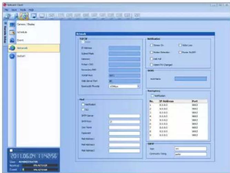This screenshot has height=173, width=230.
Task: Open the File menu
Action: pos(6,10)
